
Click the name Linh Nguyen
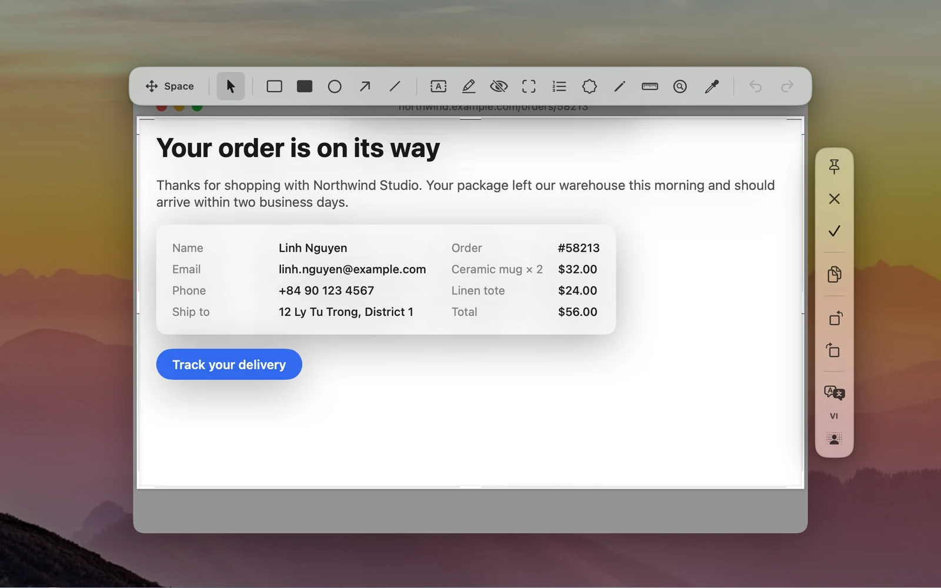312,248
